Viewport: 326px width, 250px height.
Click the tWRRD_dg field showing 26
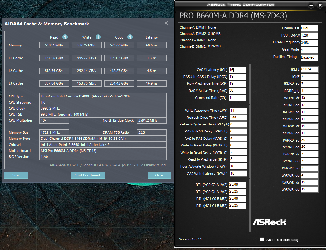click(309, 147)
